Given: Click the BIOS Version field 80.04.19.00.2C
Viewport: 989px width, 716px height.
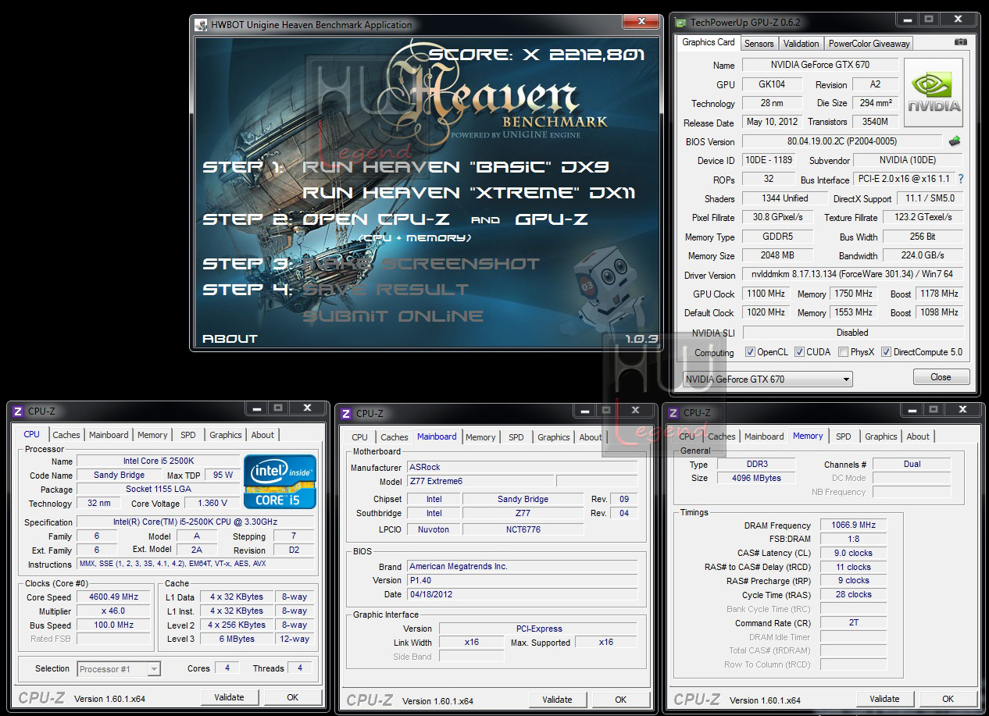Looking at the screenshot, I should pos(842,141).
